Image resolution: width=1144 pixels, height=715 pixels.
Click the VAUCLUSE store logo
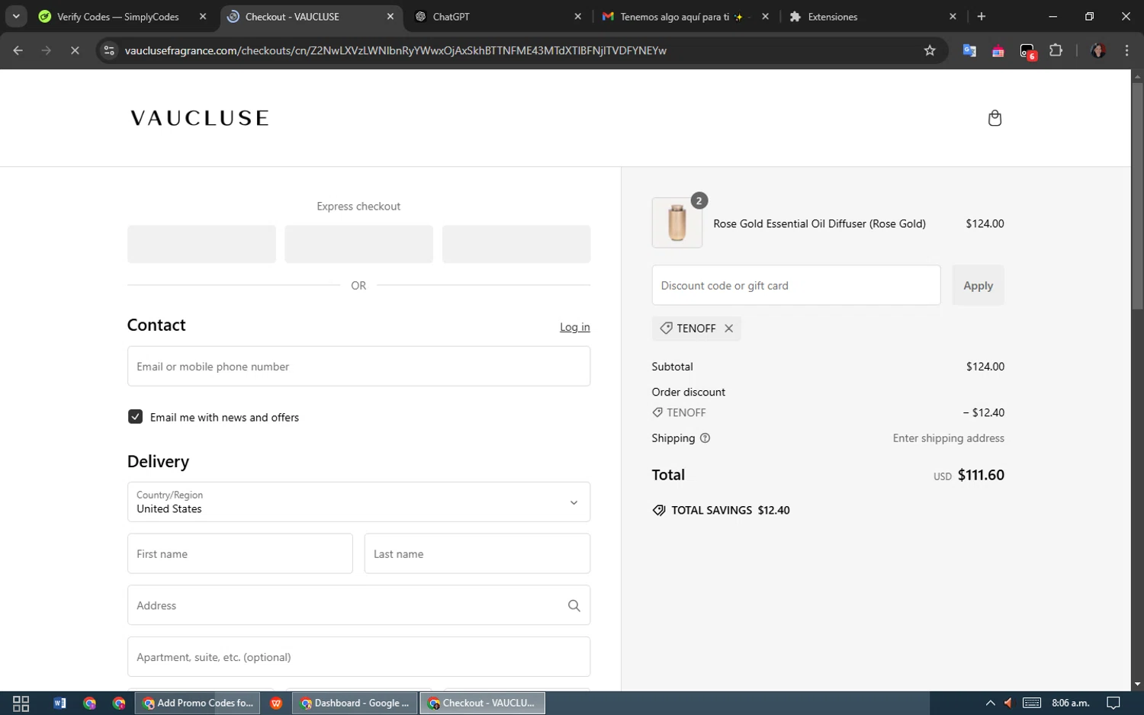(200, 118)
